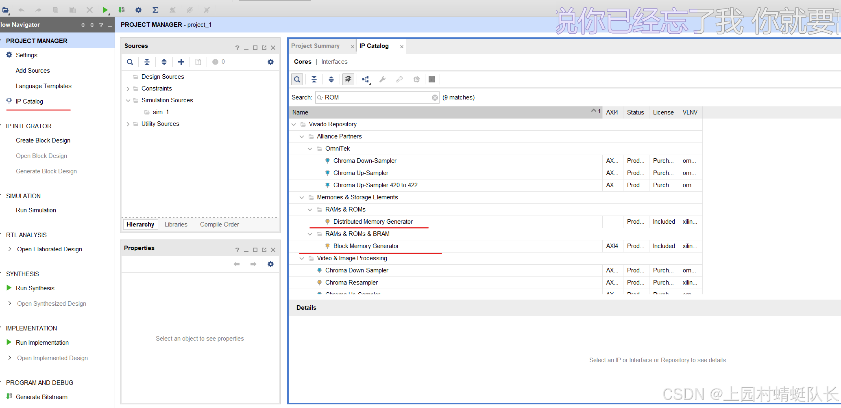The width and height of the screenshot is (841, 408).
Task: Click the Sources critical messages indicator
Action: click(218, 62)
